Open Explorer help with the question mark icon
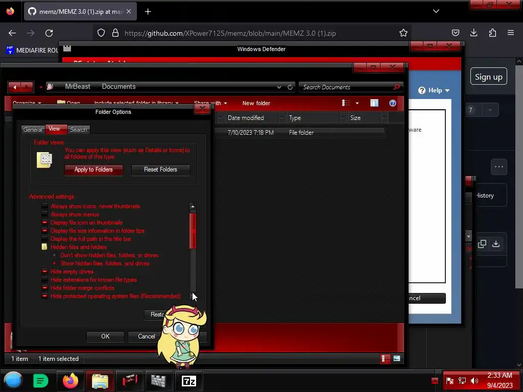This screenshot has height=392, width=523. click(x=393, y=103)
